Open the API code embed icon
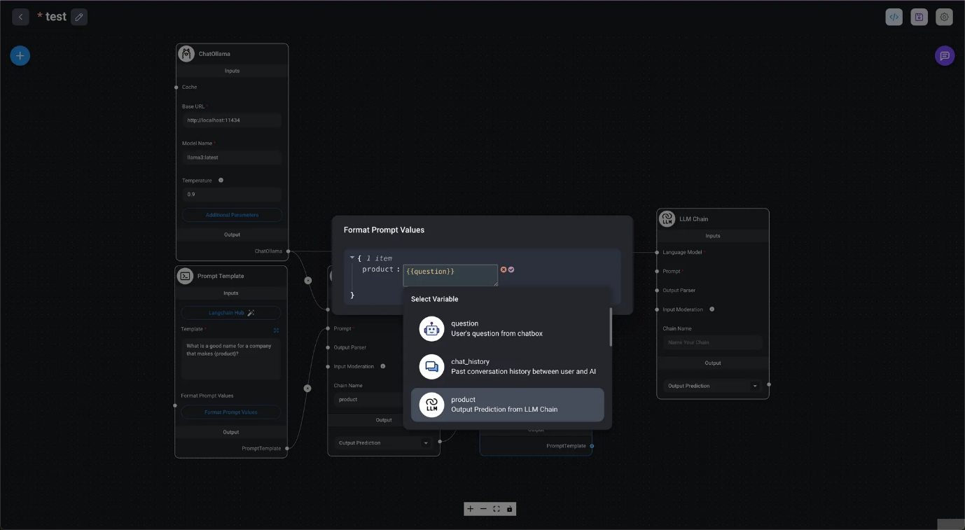Viewport: 965px width, 530px height. (x=894, y=18)
